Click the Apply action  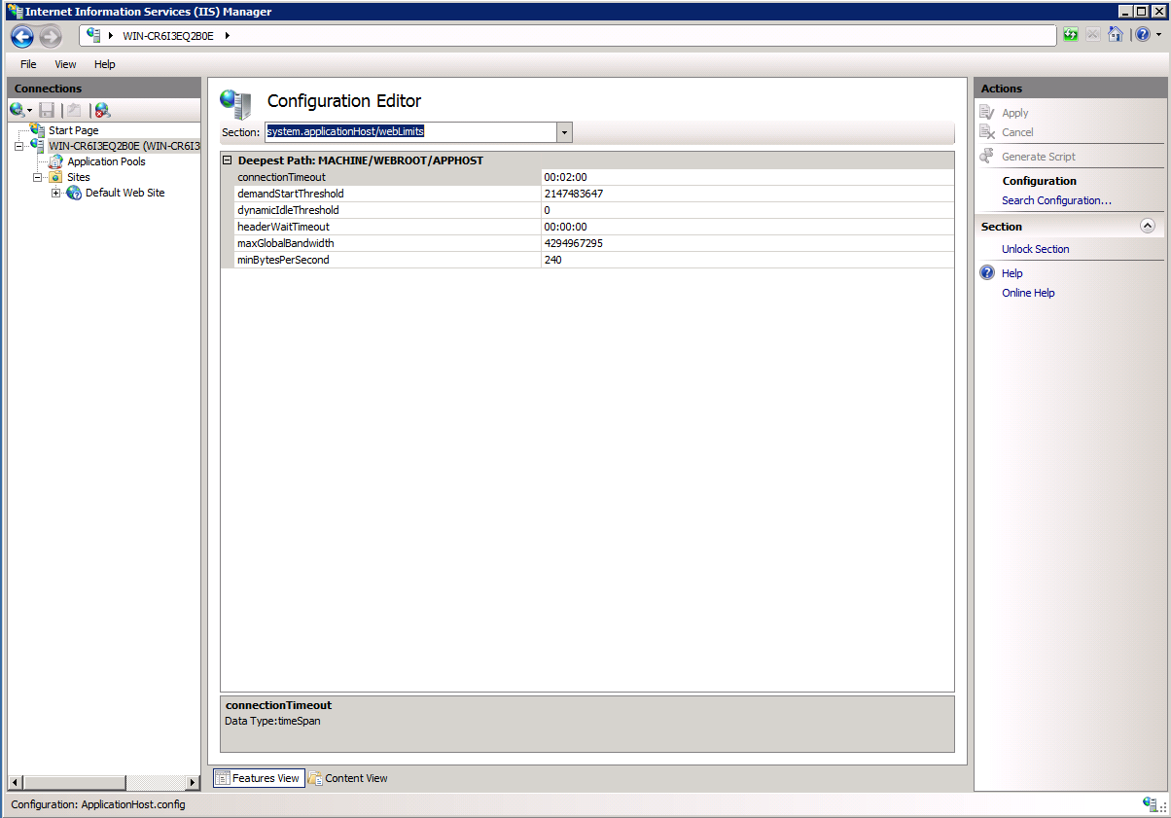click(1014, 113)
